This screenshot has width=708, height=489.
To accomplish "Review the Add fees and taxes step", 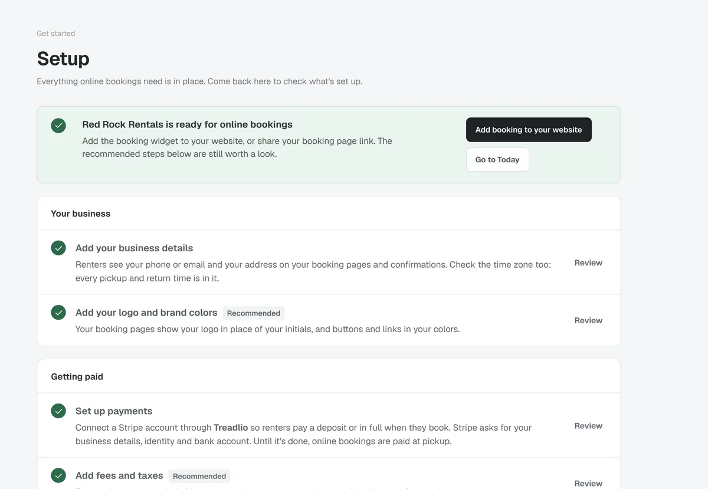I will pos(588,484).
